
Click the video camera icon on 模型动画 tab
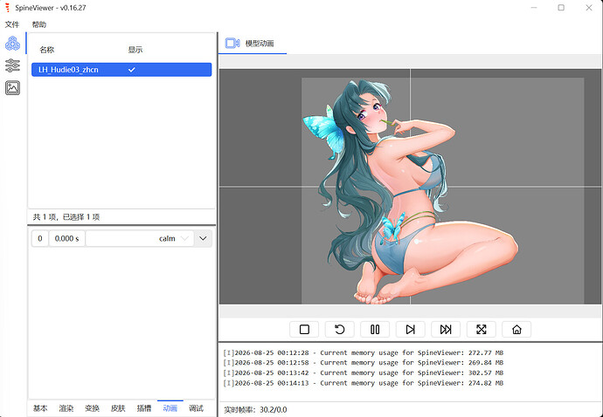232,44
